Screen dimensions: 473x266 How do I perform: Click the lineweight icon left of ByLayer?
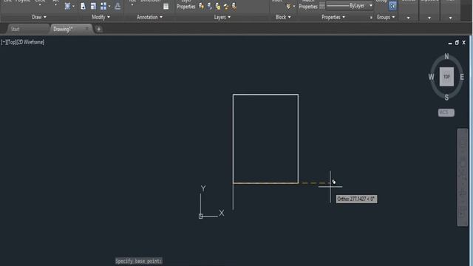point(322,6)
